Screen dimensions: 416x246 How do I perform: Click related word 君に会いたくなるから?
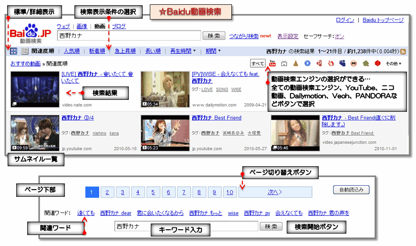[x=160, y=213]
